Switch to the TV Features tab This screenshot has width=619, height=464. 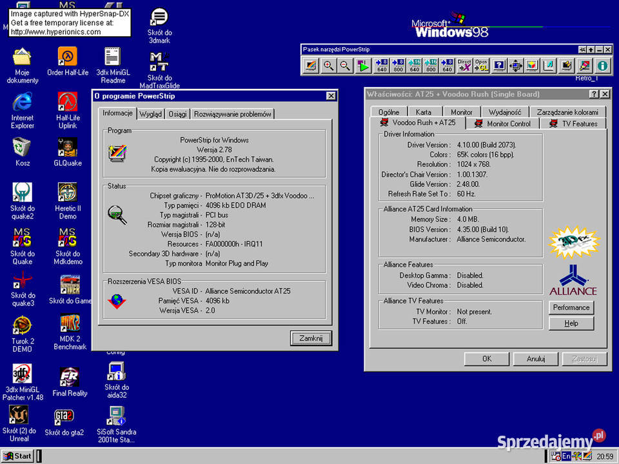point(574,124)
